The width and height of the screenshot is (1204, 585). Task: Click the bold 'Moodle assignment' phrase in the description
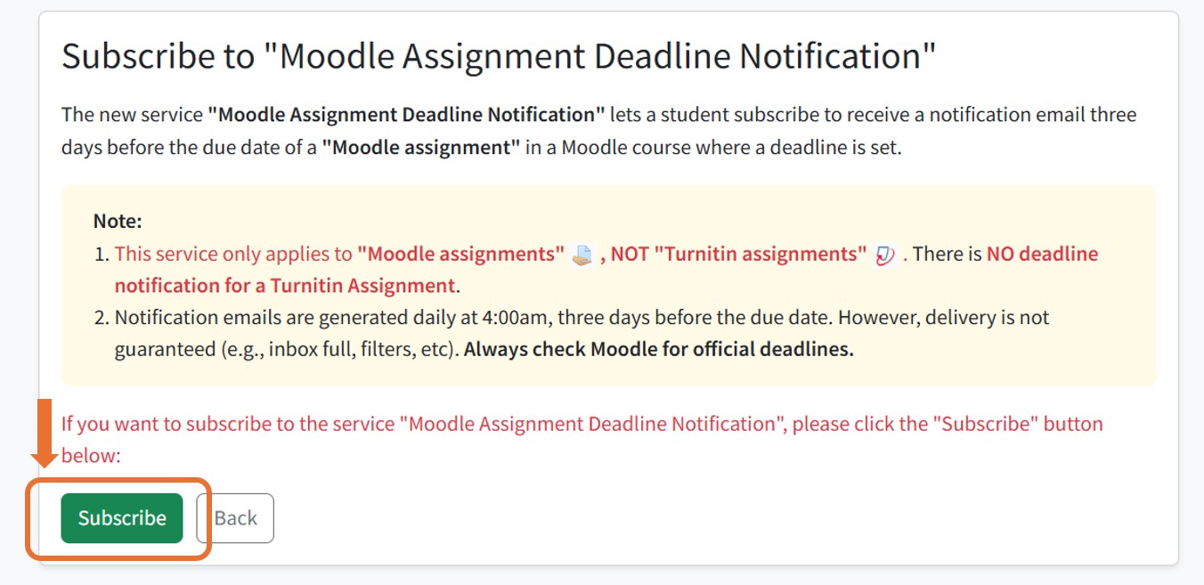point(422,147)
